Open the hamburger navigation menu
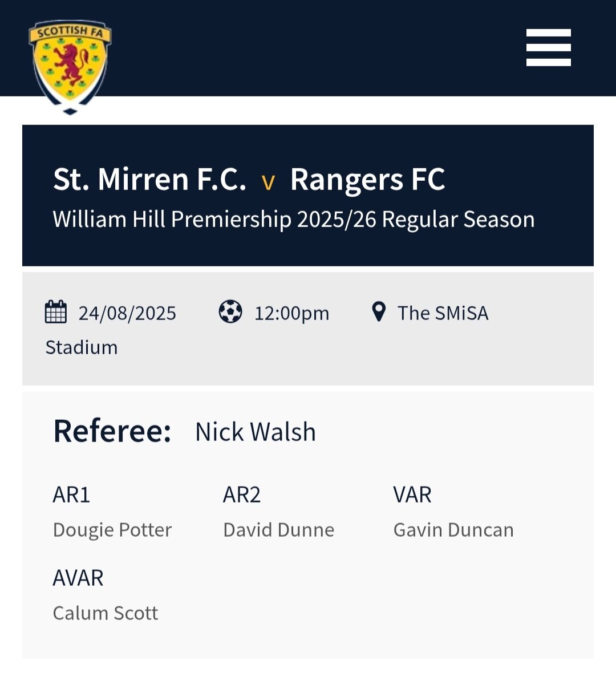The height and width of the screenshot is (697, 616). [548, 48]
